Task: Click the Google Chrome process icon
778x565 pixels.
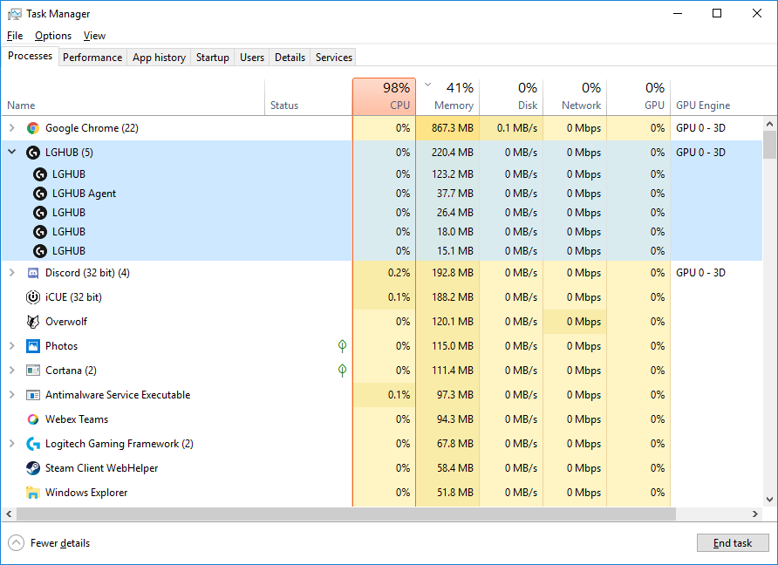Action: (33, 128)
